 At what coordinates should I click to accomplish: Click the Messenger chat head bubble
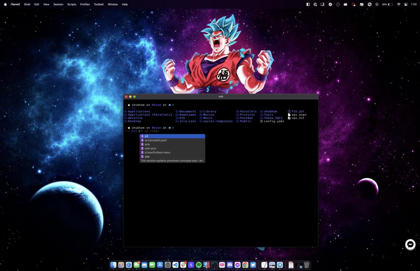[411, 244]
